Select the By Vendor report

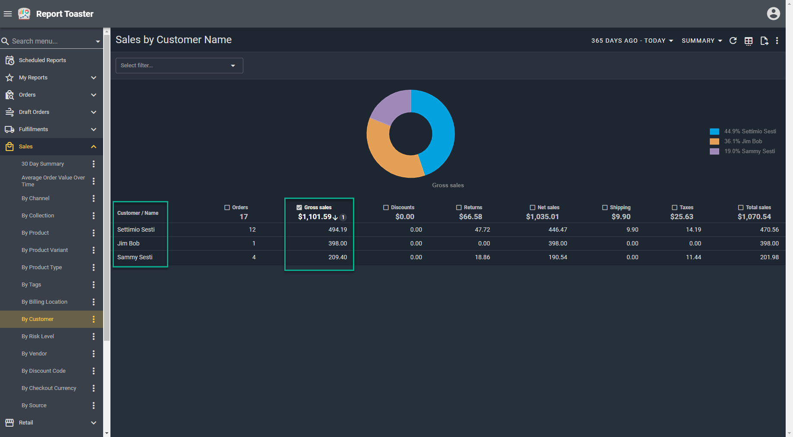click(35, 354)
